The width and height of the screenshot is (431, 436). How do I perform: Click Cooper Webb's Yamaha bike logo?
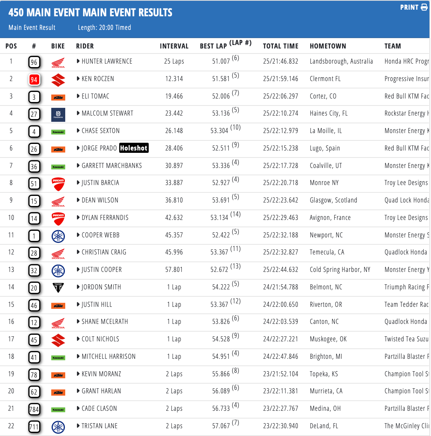(x=58, y=236)
